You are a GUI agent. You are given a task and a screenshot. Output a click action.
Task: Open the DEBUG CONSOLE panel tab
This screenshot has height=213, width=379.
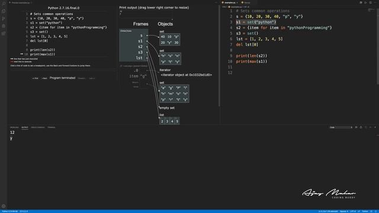pyautogui.click(x=38, y=127)
